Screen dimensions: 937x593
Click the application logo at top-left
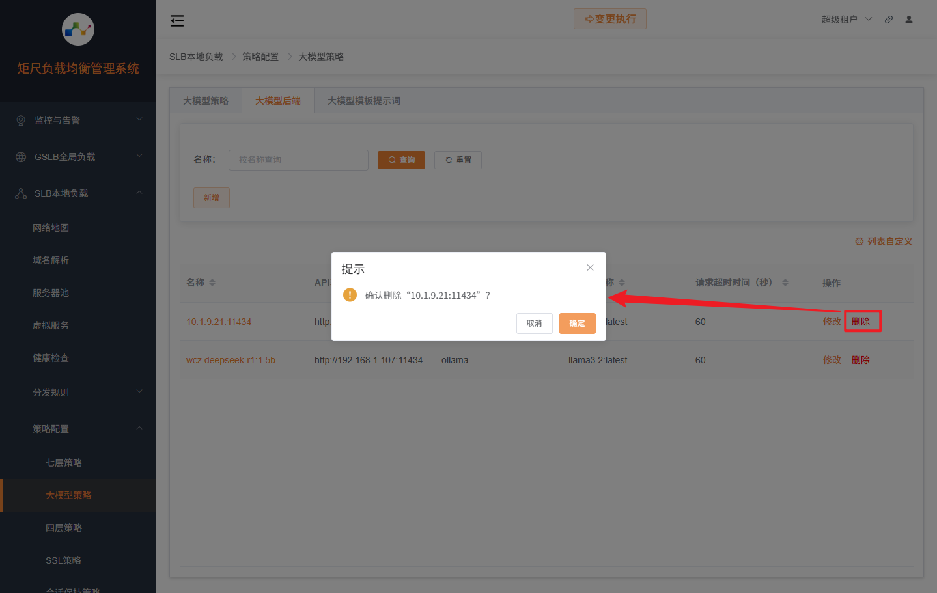pos(78,29)
